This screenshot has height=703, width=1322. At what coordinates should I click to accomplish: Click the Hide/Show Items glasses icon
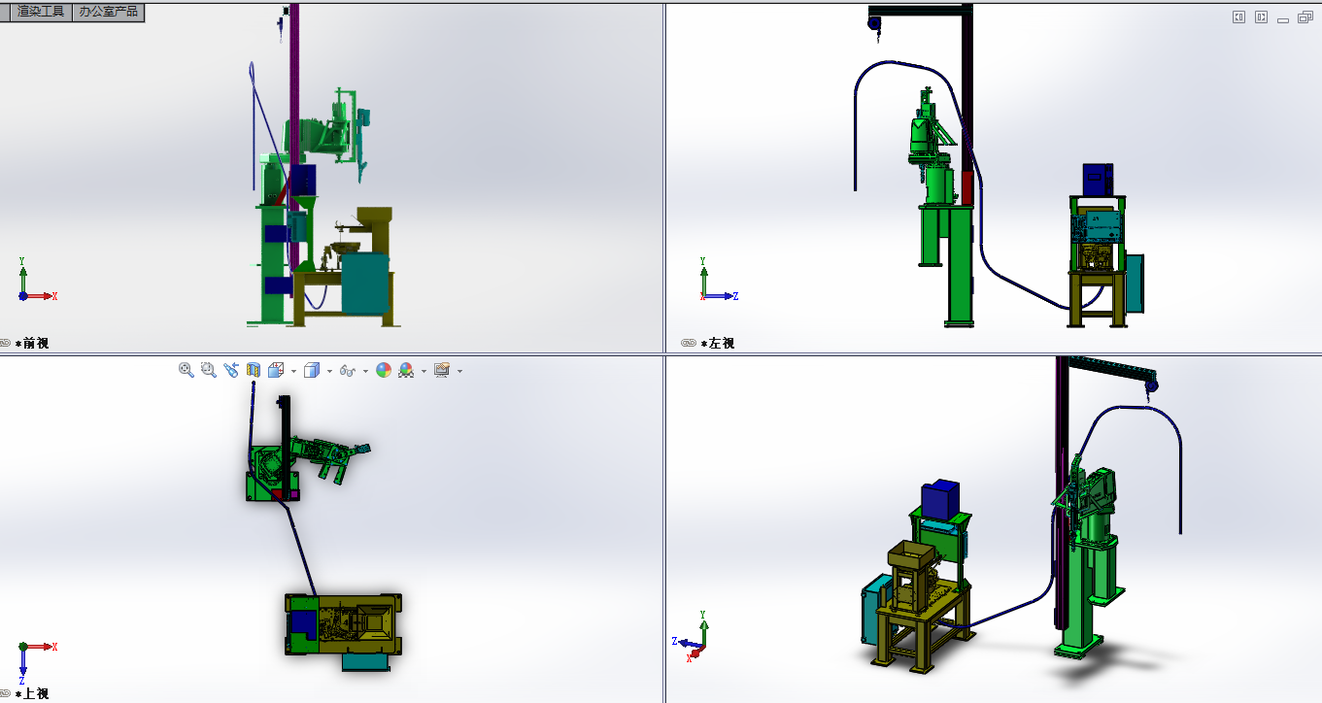tap(348, 370)
